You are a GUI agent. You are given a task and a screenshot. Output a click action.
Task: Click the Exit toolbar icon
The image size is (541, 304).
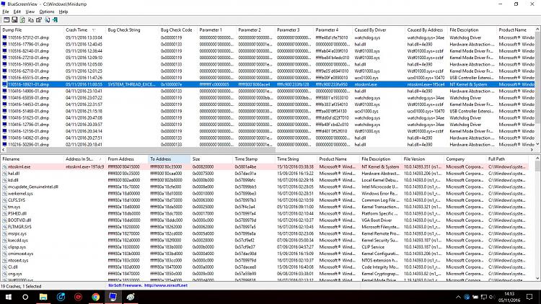(55, 20)
